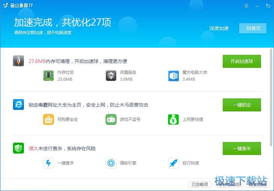Click the green money bag icon
274x191 pixels.
tap(173, 120)
